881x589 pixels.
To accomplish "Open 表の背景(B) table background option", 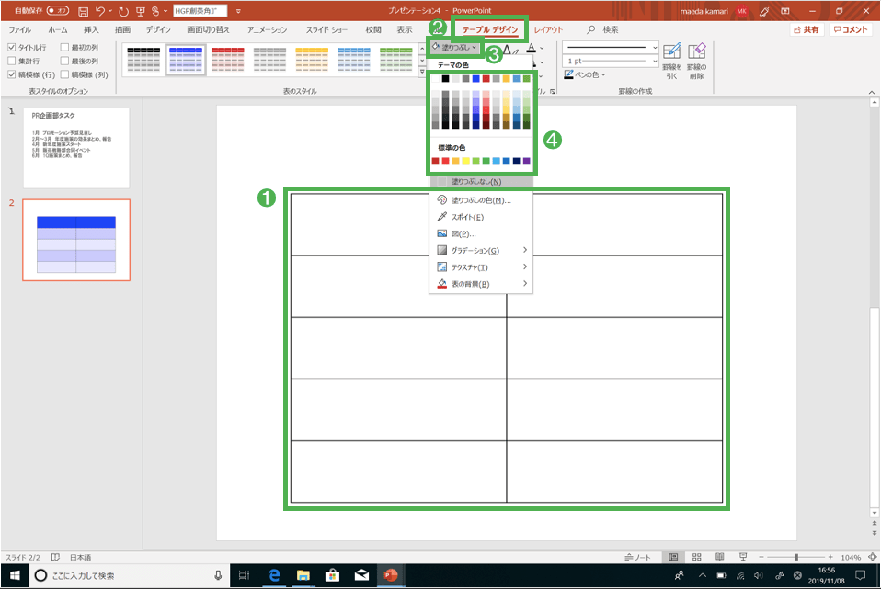I will click(x=481, y=284).
